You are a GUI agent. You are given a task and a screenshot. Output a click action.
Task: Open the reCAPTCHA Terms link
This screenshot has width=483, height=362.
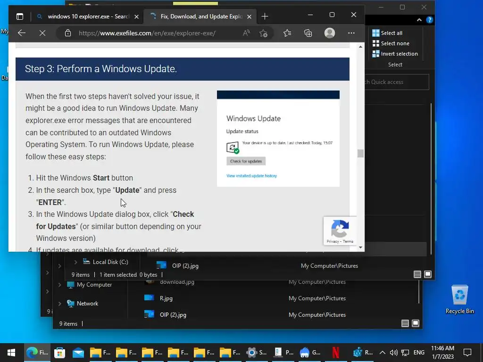(x=348, y=241)
